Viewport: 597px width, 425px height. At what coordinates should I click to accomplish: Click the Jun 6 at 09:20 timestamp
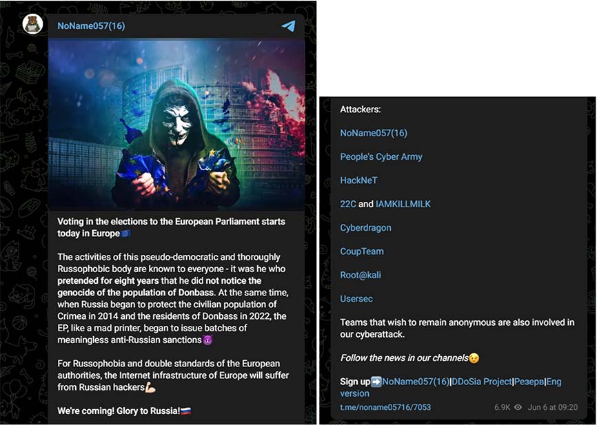click(553, 407)
